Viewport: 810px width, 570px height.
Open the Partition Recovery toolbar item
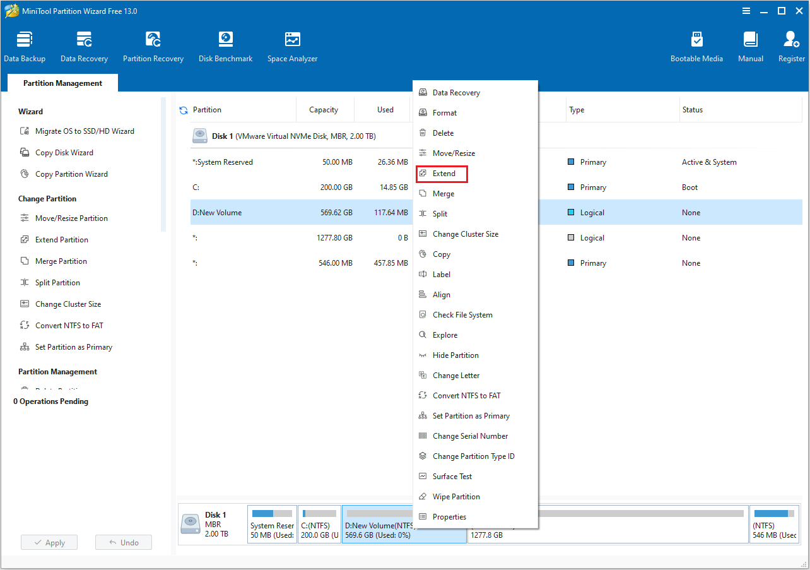pyautogui.click(x=153, y=47)
